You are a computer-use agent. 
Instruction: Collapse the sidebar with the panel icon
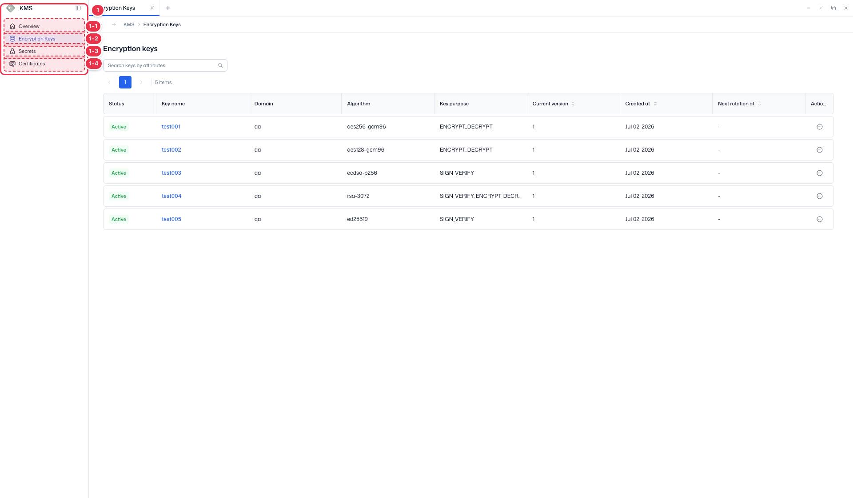tap(78, 8)
